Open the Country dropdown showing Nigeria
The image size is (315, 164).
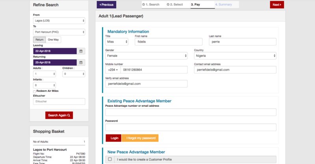pyautogui.click(x=235, y=56)
